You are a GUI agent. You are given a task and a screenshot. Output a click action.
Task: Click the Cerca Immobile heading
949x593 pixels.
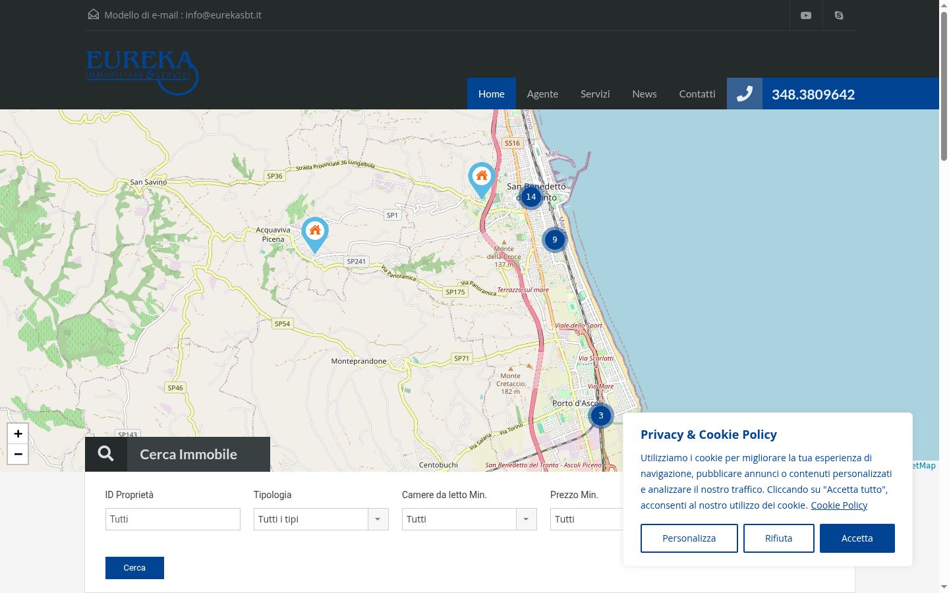pos(188,454)
